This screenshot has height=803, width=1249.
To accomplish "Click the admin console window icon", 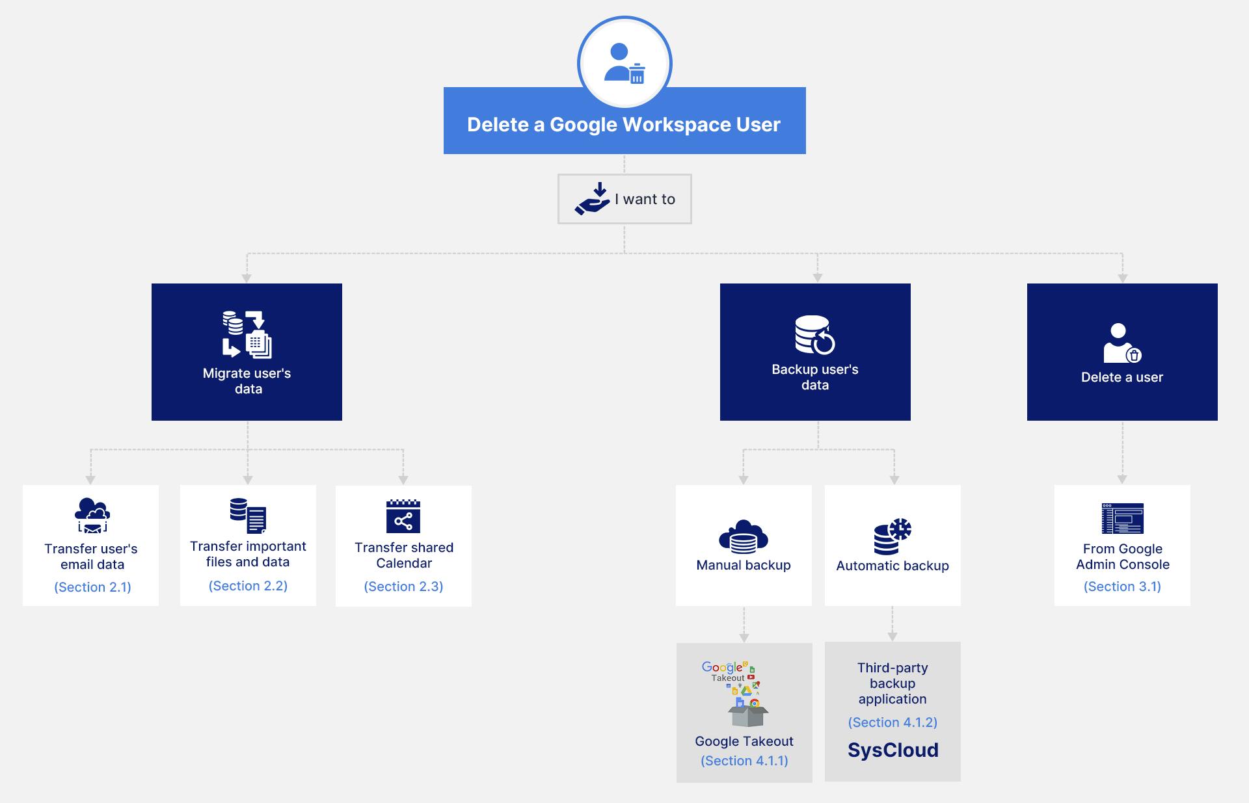I will [x=1122, y=518].
